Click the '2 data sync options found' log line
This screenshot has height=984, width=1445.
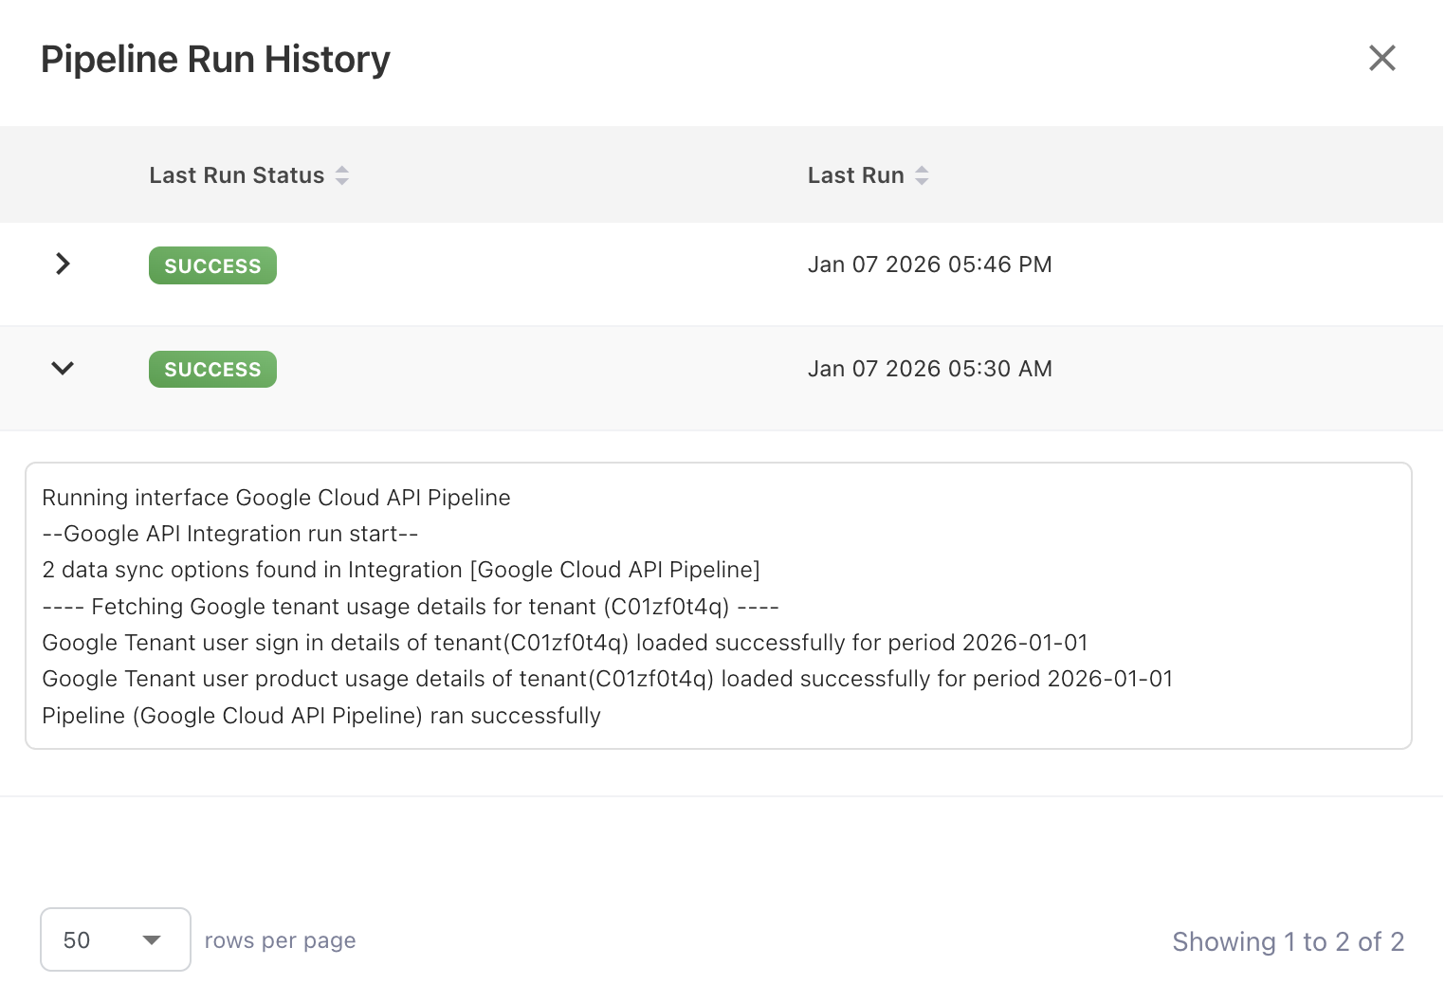[401, 570]
